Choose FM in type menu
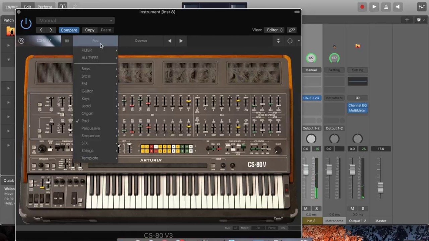Viewport: 429px width, 241px height. click(96, 84)
